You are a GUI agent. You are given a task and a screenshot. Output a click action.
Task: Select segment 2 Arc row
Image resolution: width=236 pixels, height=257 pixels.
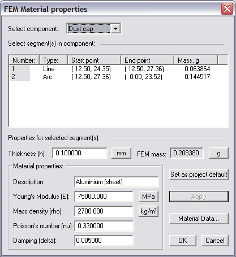click(118, 77)
